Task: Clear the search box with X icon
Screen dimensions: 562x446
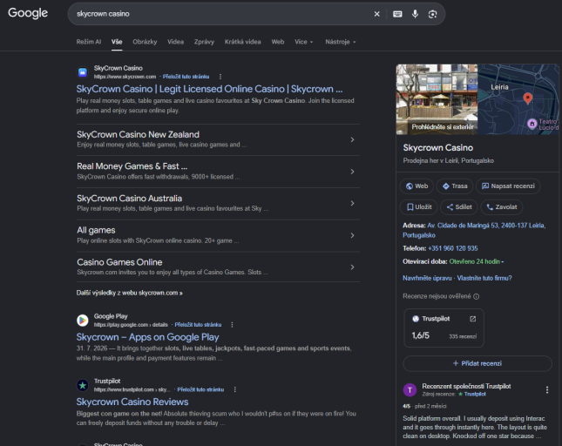Action: coord(376,14)
